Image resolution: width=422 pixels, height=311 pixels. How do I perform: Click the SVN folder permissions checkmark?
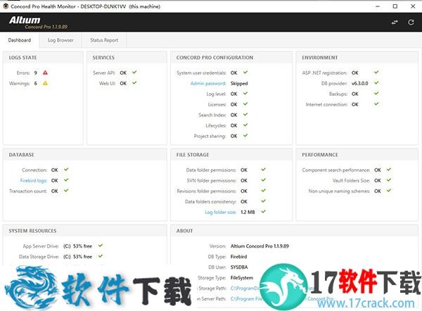pos(263,180)
